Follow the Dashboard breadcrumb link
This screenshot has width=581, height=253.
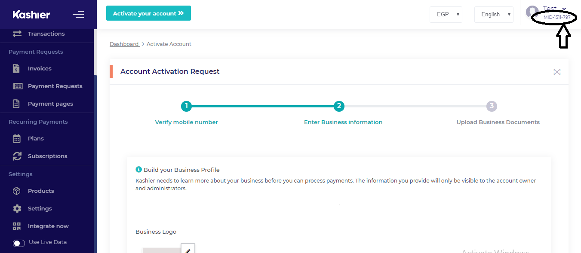[124, 44]
